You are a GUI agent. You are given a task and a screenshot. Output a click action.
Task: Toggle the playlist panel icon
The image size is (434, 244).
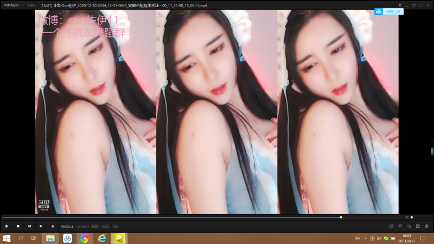pos(418,226)
